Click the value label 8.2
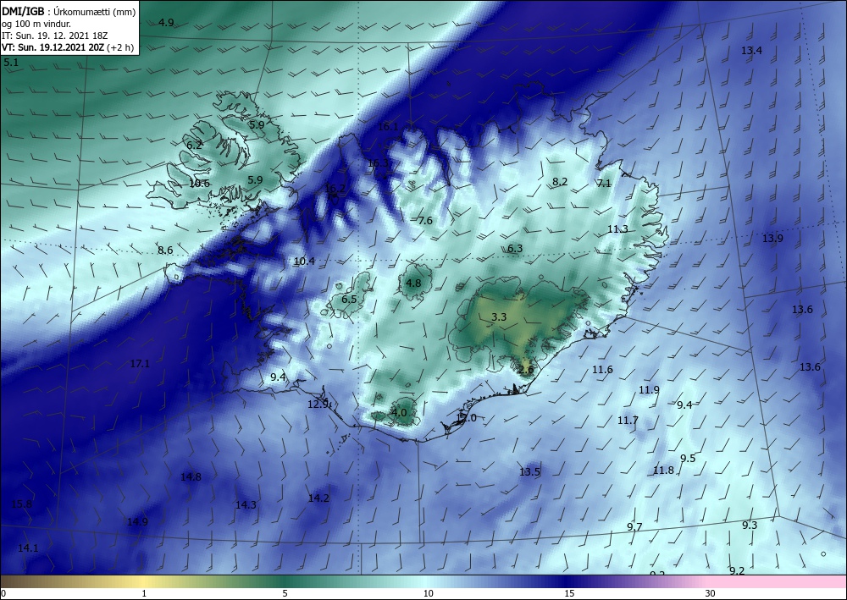 [560, 182]
